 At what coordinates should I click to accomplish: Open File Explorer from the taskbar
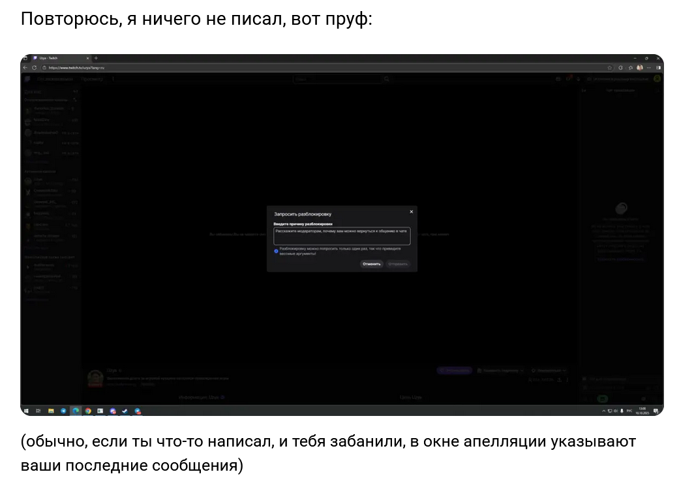click(x=51, y=411)
